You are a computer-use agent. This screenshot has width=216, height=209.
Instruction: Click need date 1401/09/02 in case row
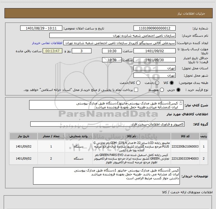coord(24,159)
